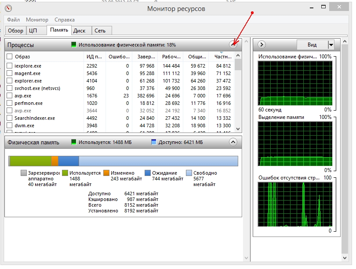The width and height of the screenshot is (356, 269).
Task: Open the Файл menu
Action: [14, 20]
